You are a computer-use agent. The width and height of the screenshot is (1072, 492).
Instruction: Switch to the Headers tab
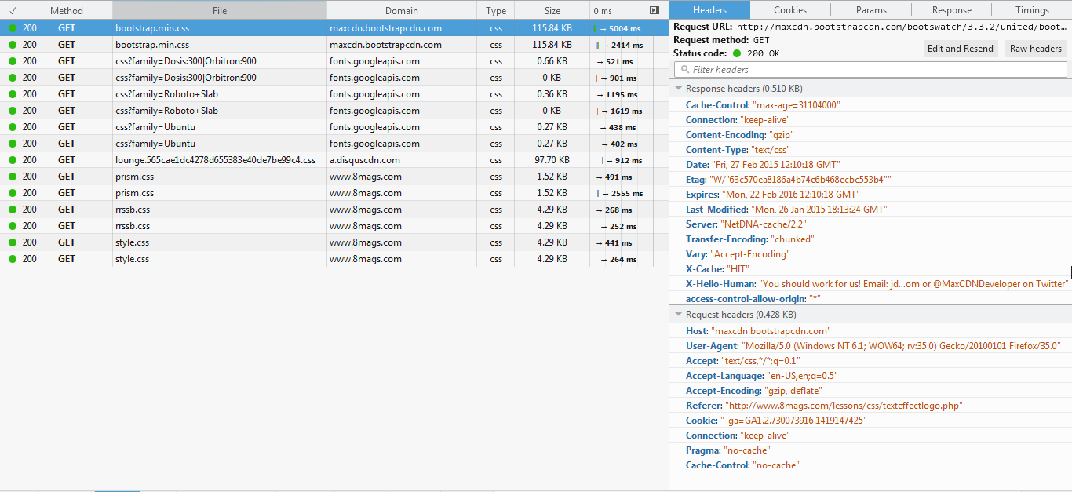click(709, 10)
